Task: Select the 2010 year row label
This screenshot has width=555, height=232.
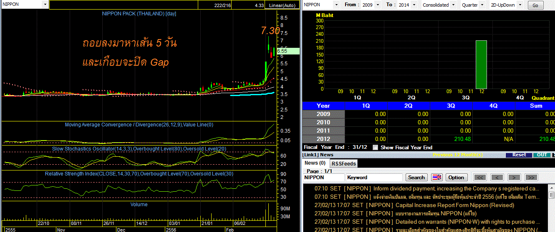Action: 323,122
